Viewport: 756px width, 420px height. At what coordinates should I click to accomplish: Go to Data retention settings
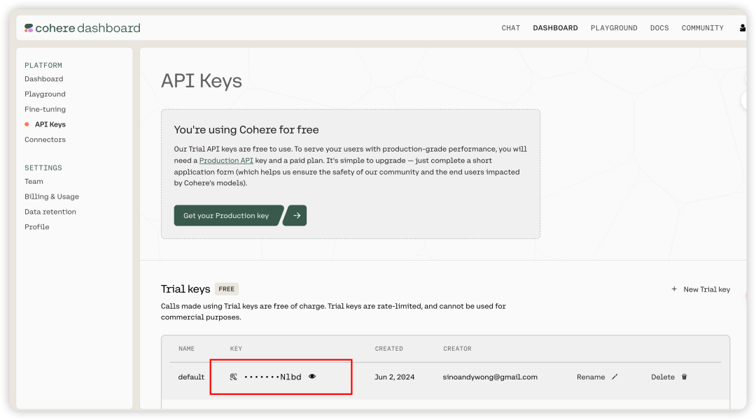[x=50, y=212]
